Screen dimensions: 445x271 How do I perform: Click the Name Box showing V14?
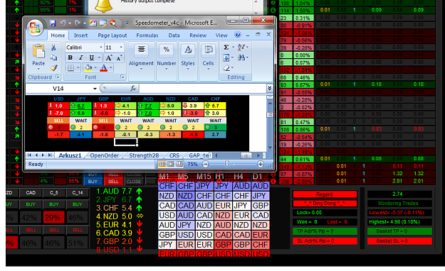[x=58, y=89]
